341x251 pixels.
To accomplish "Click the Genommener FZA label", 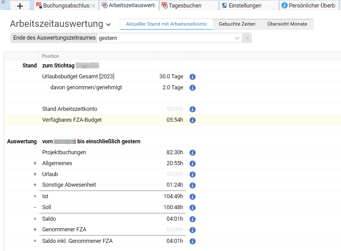I will 64,229.
